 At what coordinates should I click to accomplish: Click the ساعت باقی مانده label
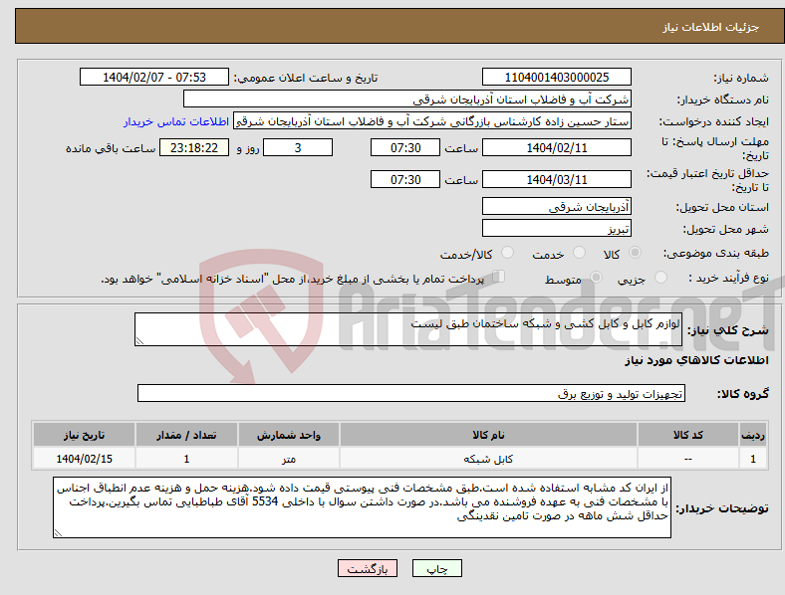pos(111,148)
